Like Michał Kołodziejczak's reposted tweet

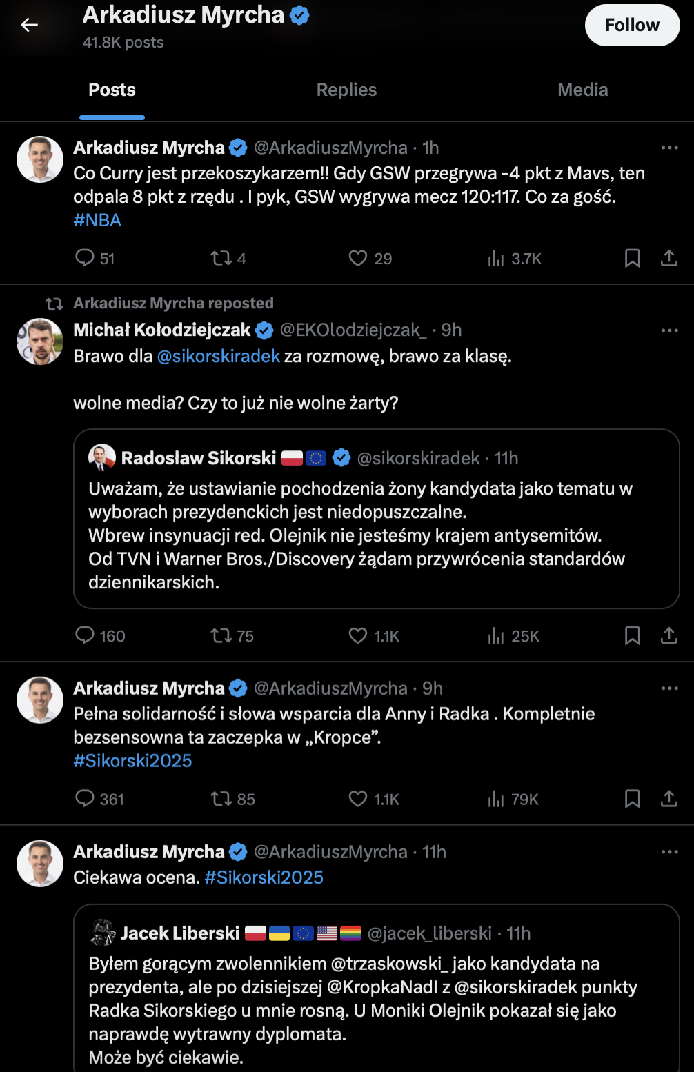pyautogui.click(x=357, y=636)
